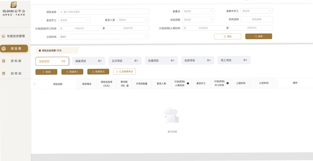Click the red info icon by 项目总投资额
The width and height of the screenshot is (313, 161).
click(40, 51)
